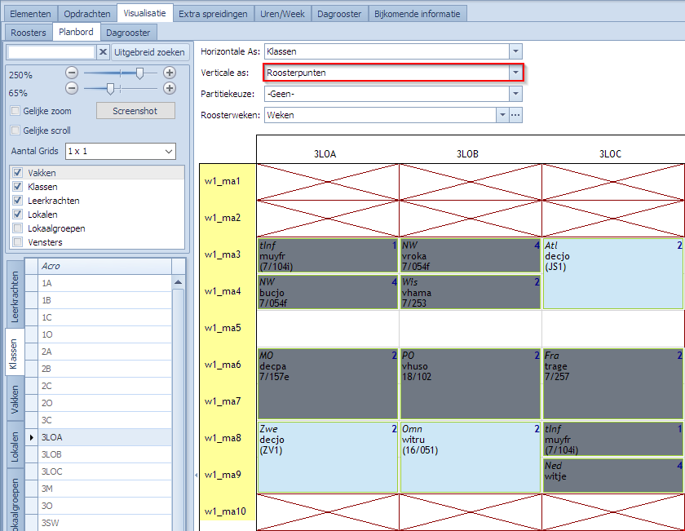This screenshot has width=685, height=531.
Task: Enable the Lokaalgroepen checkbox
Action: (x=17, y=228)
